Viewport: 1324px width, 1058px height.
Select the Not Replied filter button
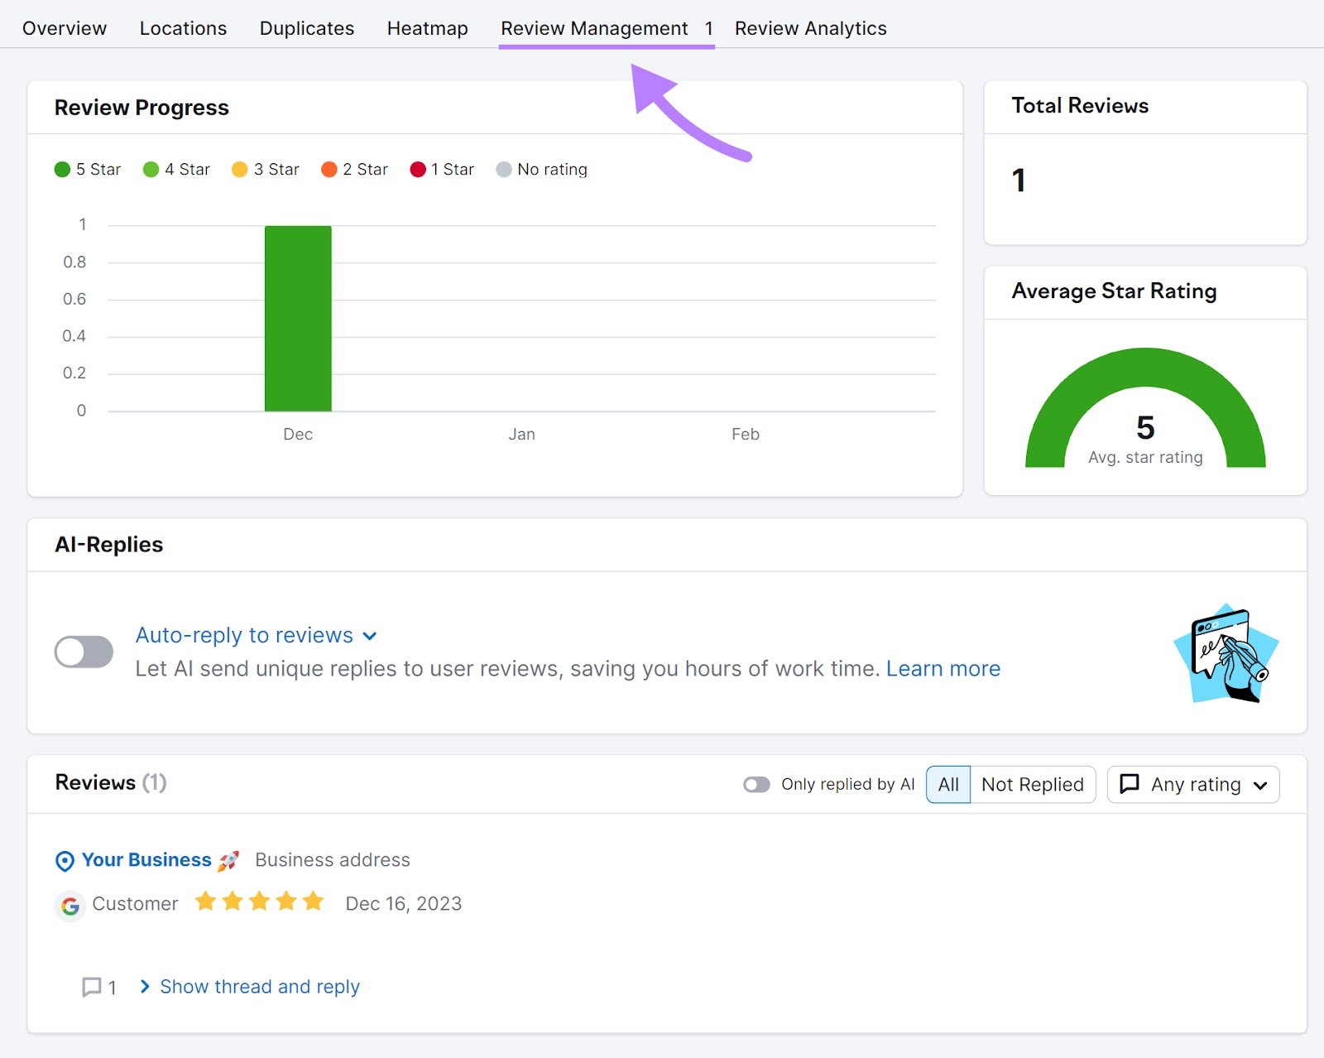point(1033,784)
